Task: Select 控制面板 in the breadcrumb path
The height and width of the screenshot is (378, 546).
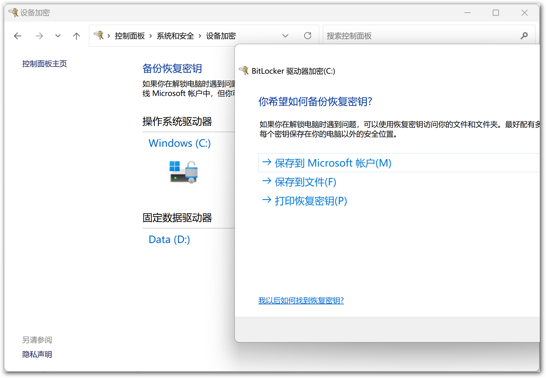Action: coord(130,36)
